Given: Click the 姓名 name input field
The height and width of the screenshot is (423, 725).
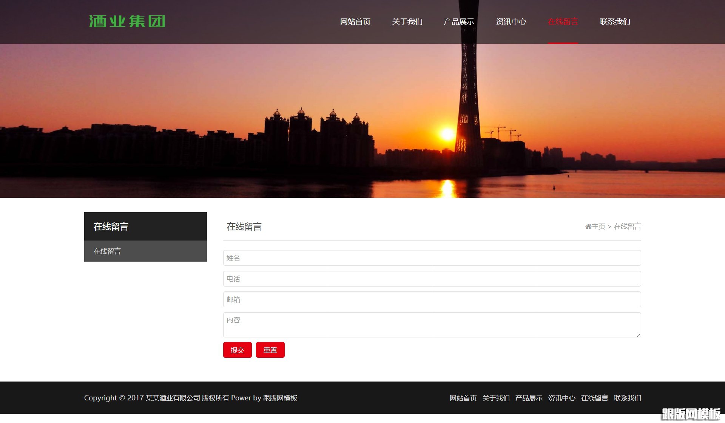Looking at the screenshot, I should point(432,258).
